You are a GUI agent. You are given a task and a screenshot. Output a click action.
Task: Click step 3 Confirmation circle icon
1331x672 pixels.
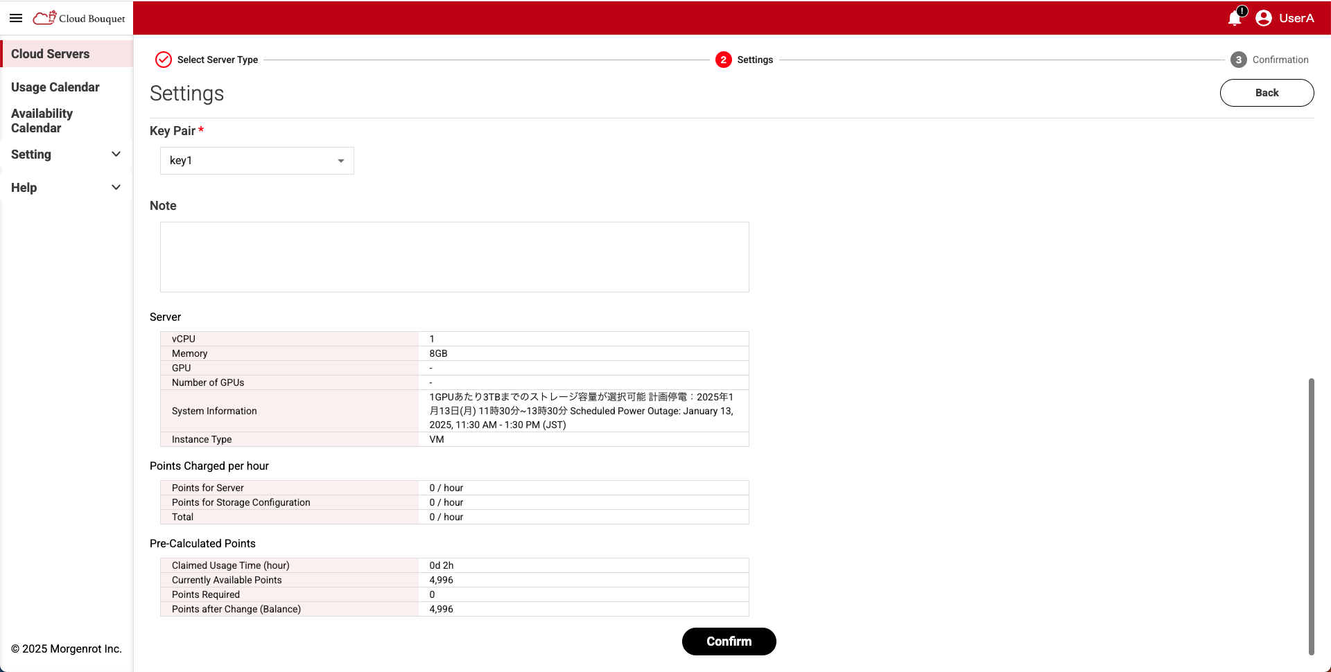click(1238, 60)
